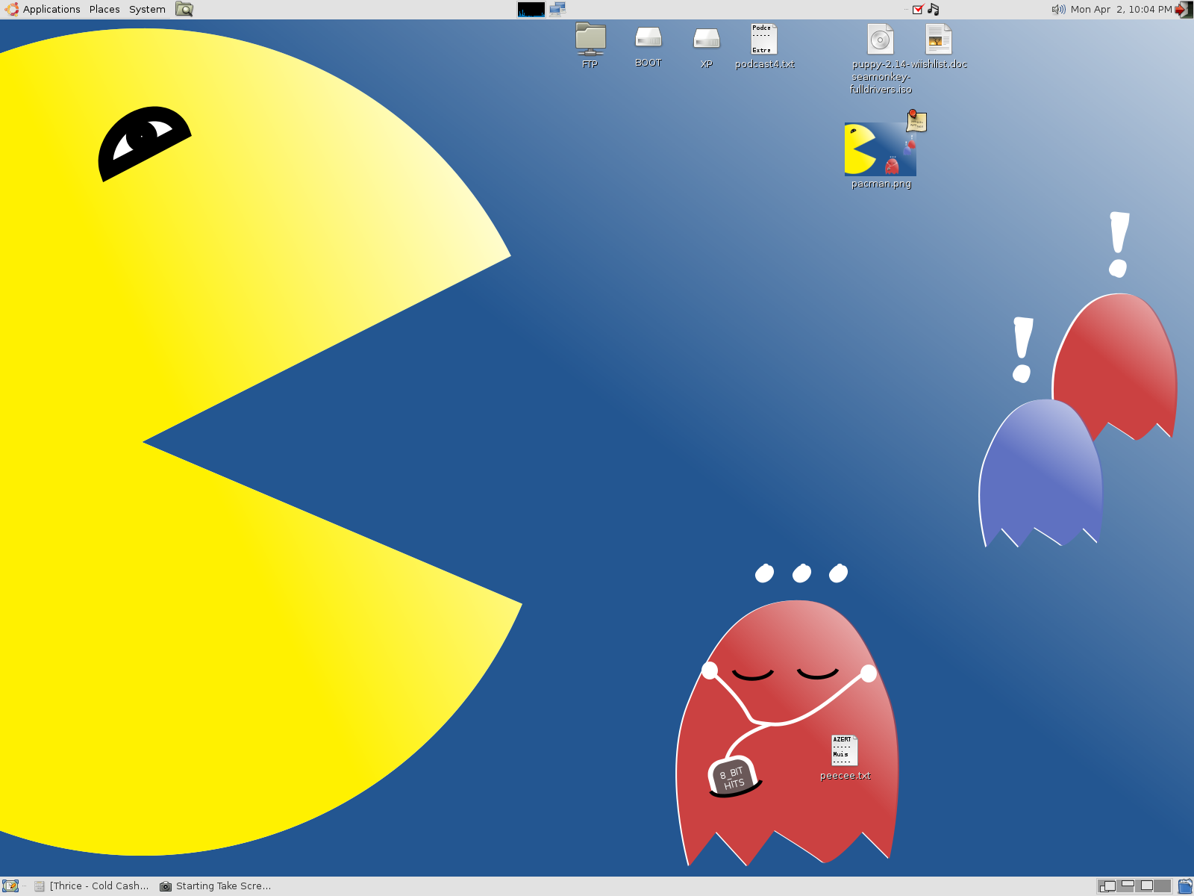Switch to the second workspace
The width and height of the screenshot is (1194, 896).
pos(1126,886)
